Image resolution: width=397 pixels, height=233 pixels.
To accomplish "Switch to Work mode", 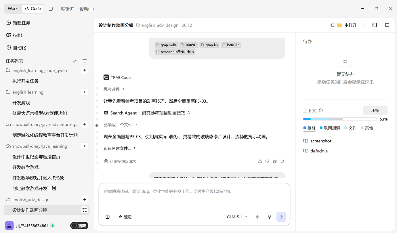I will 13,9.
